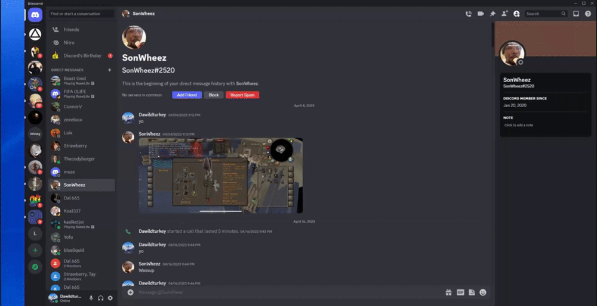Click the message search field
597x306 pixels.
546,14
